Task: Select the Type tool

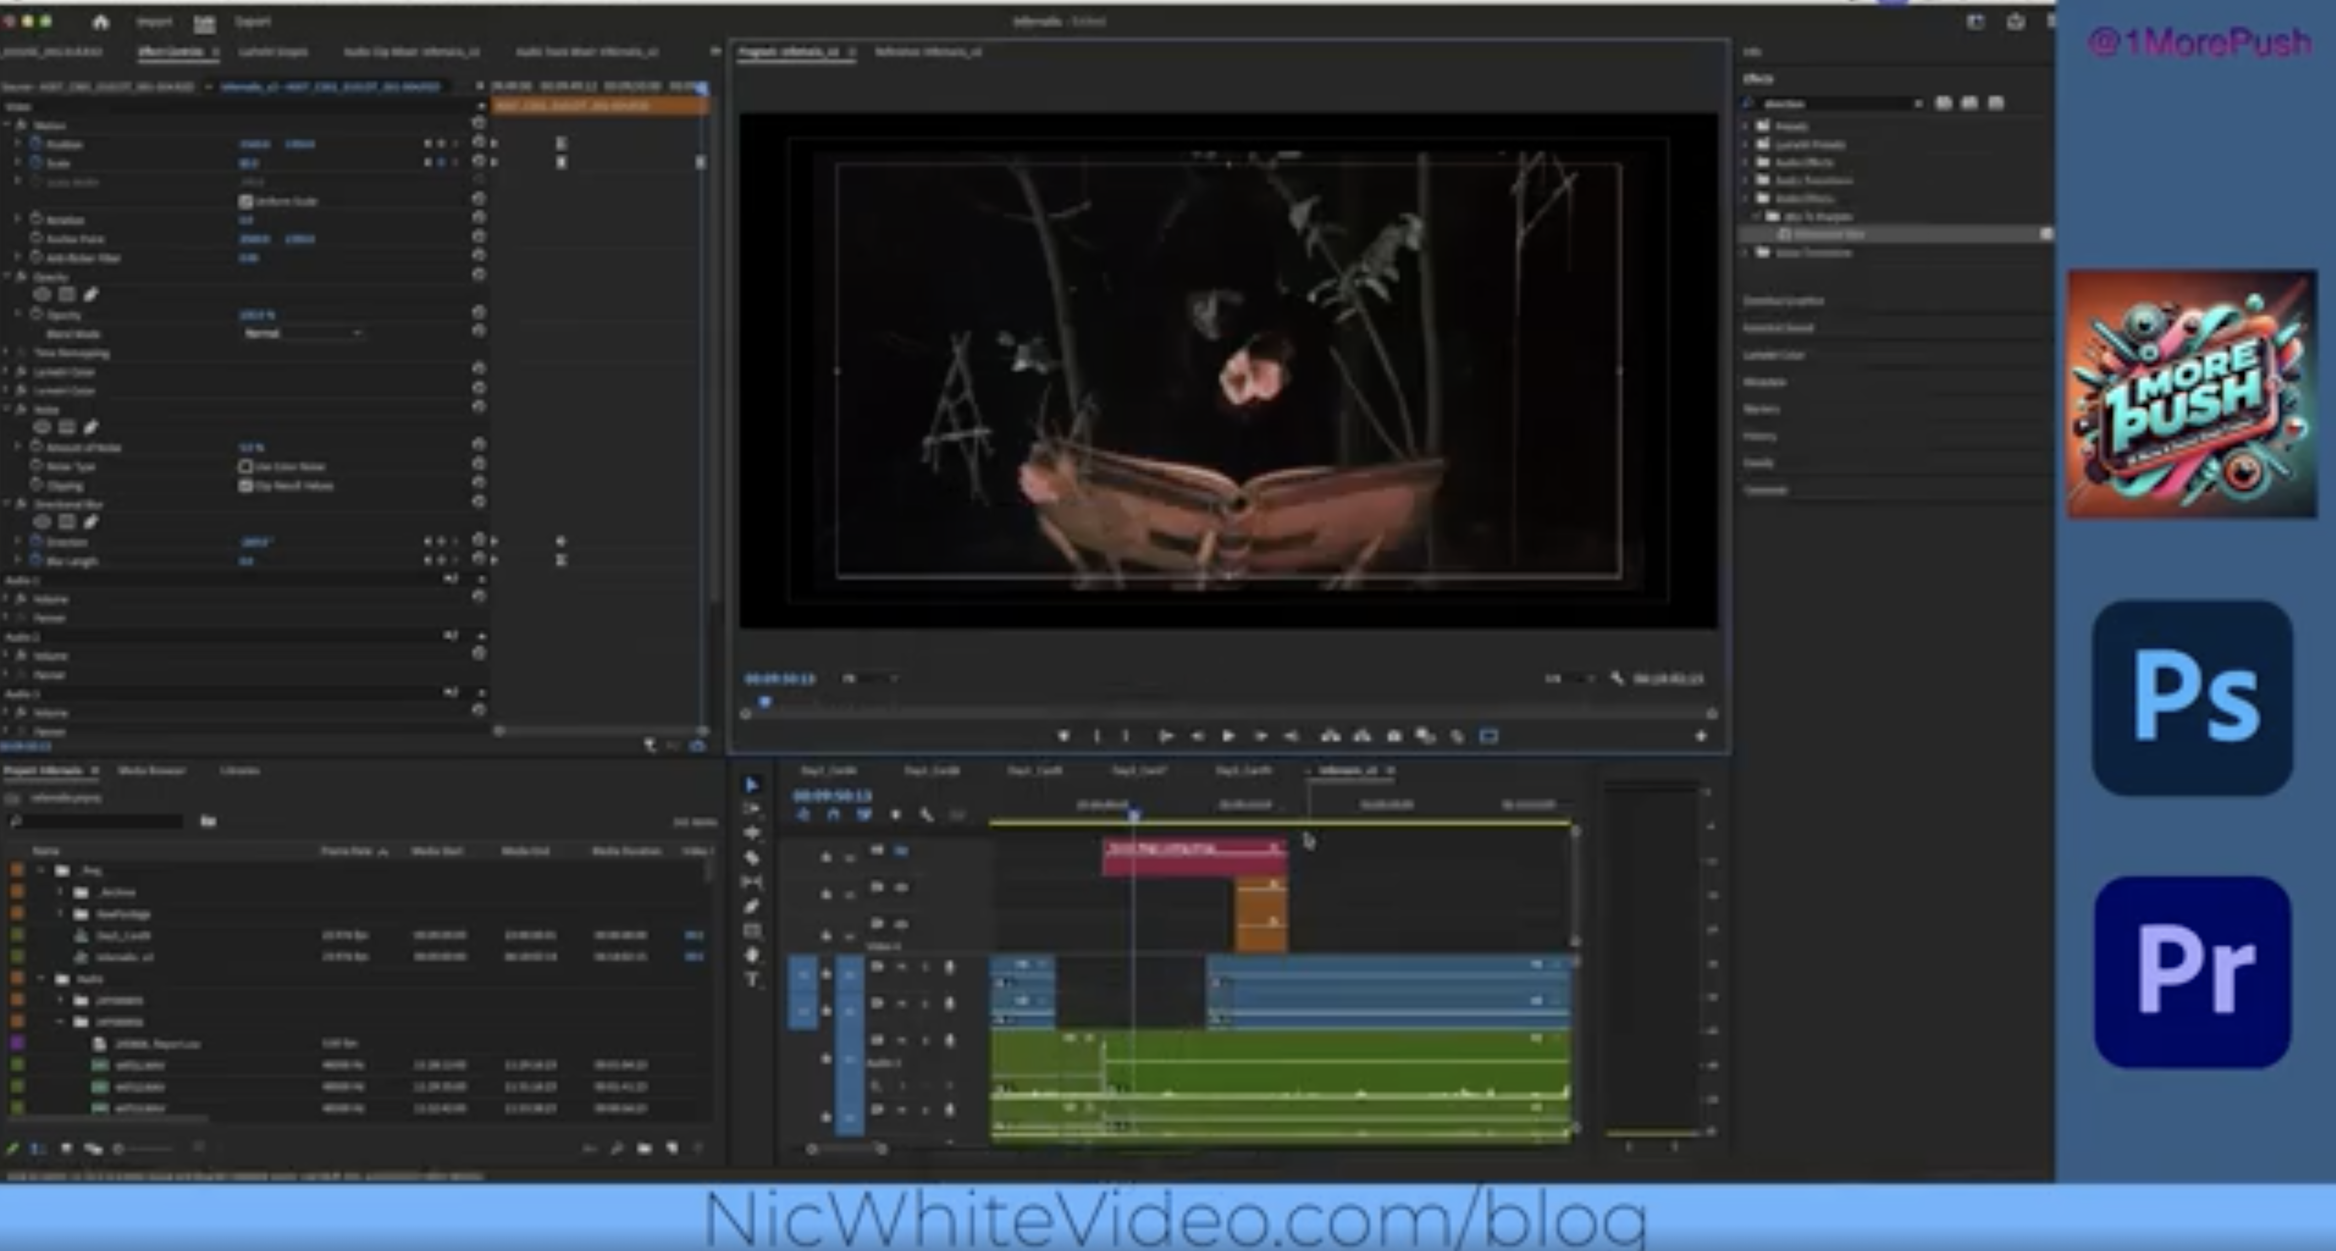Action: coord(752,980)
